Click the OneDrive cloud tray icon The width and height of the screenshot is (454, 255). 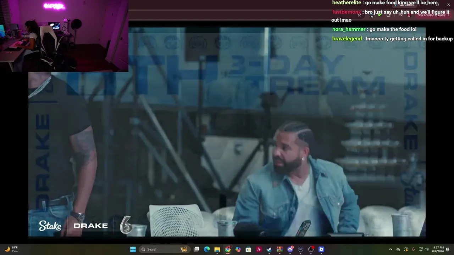398,249
